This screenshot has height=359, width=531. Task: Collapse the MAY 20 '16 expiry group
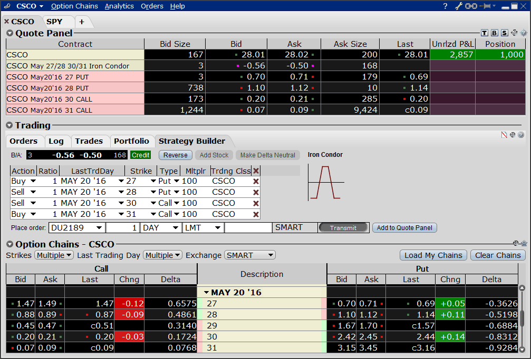(206, 292)
